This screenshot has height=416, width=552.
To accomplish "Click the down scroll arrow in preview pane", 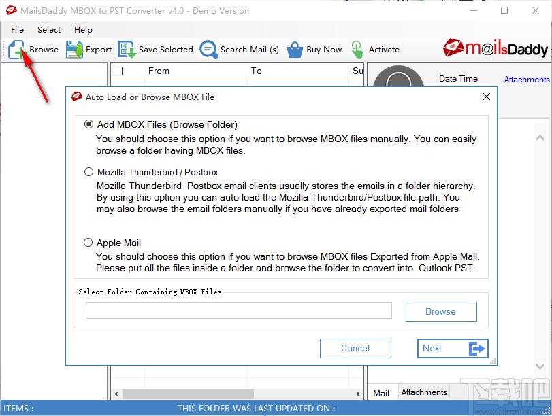I will point(540,366).
